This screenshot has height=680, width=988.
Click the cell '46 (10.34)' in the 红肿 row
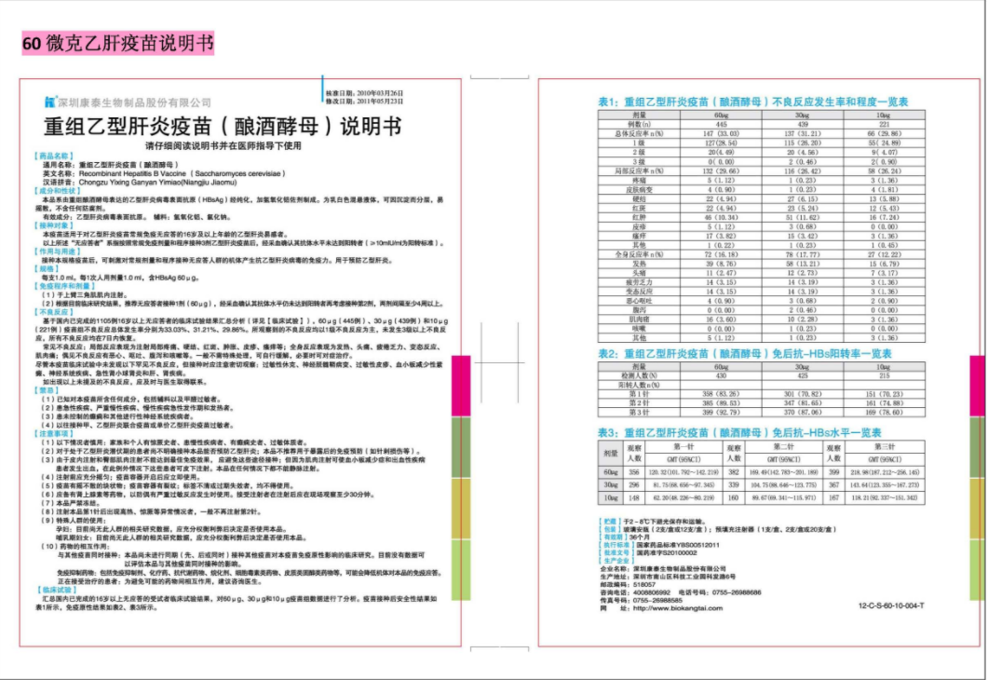pyautogui.click(x=722, y=217)
